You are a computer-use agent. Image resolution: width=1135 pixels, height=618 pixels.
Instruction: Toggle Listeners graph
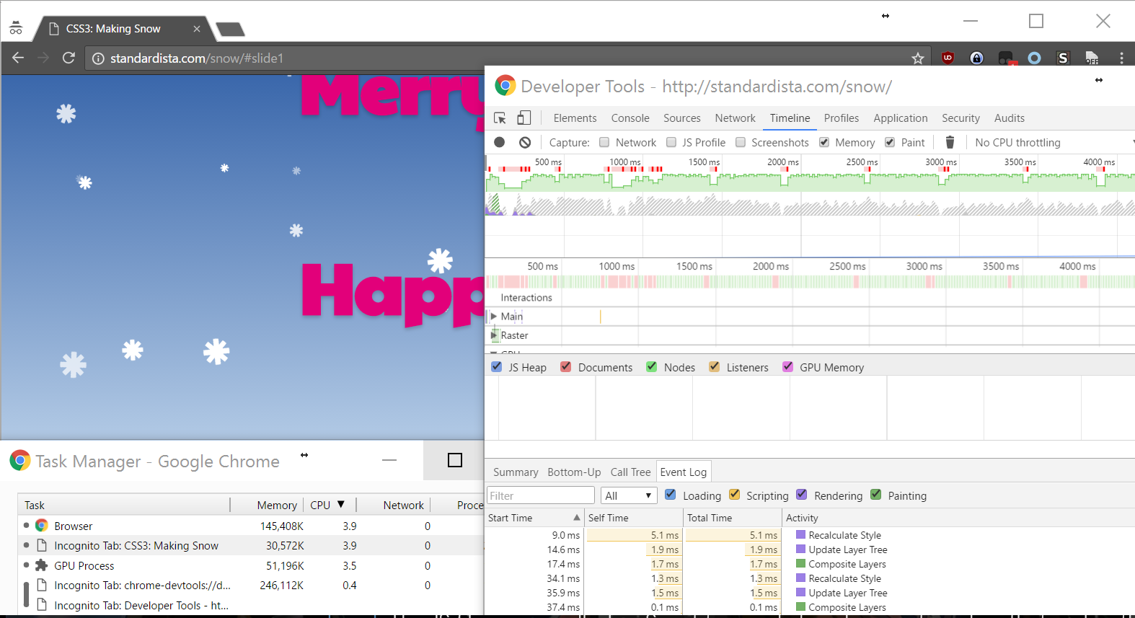point(715,366)
